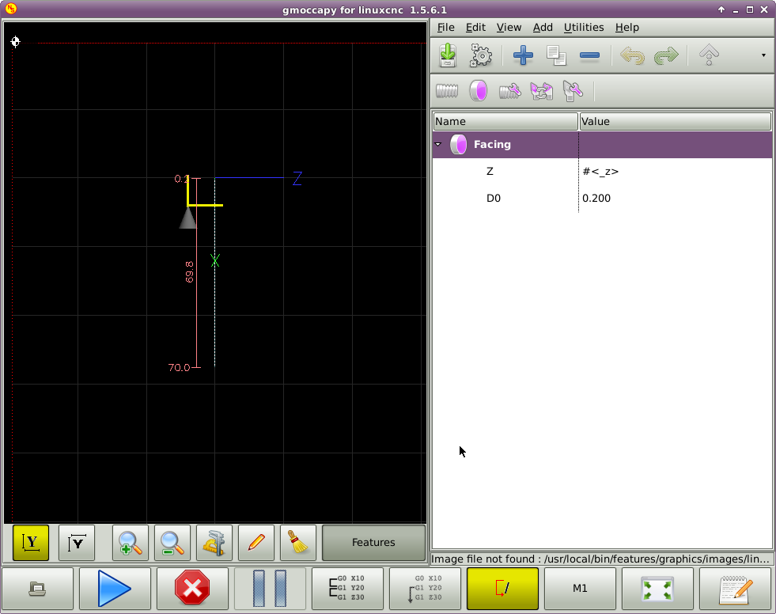Open the G-code editor notepad icon
The image size is (776, 614).
tap(735, 588)
